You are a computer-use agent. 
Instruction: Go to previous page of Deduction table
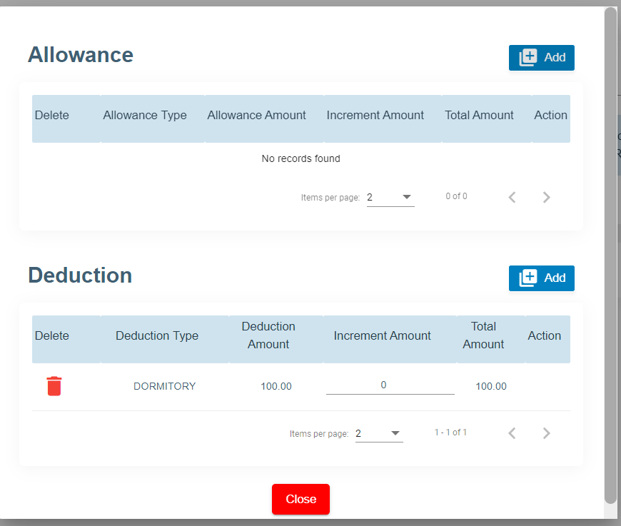[512, 433]
